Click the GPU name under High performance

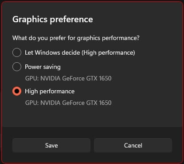tap(68, 103)
